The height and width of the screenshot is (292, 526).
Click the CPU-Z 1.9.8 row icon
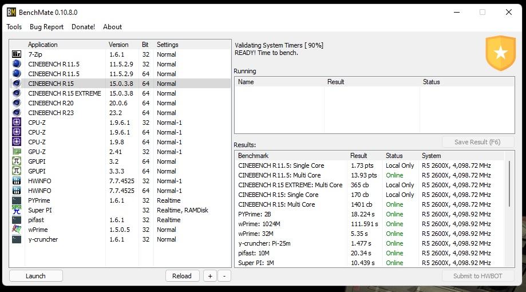(x=17, y=141)
